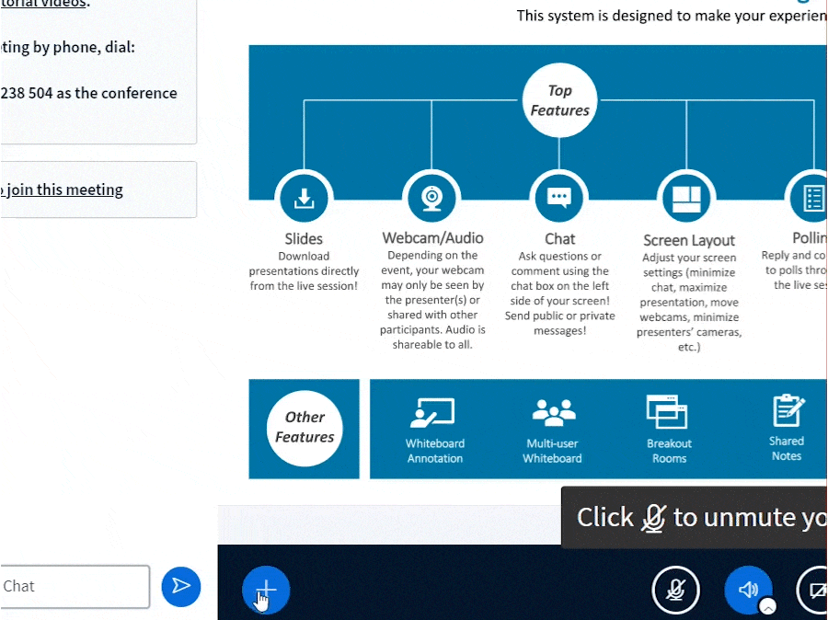The height and width of the screenshot is (620, 828).
Task: Focus the Chat message input field
Action: (74, 586)
